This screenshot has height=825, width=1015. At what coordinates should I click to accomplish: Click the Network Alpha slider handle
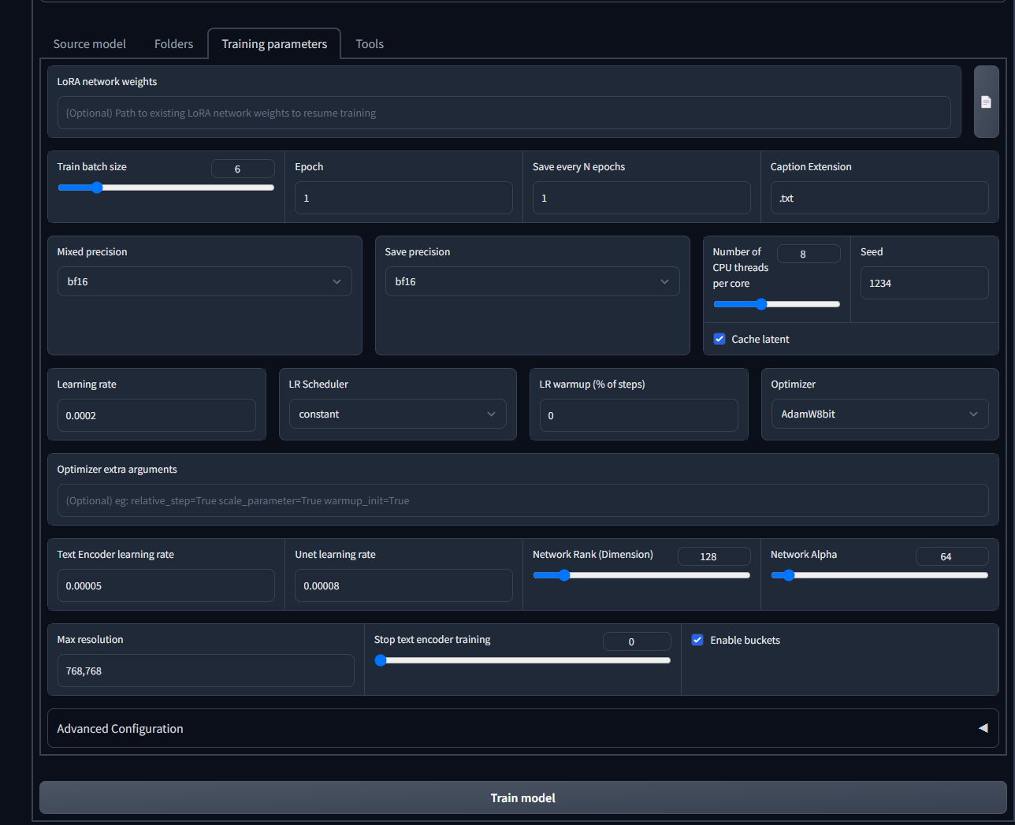(789, 575)
